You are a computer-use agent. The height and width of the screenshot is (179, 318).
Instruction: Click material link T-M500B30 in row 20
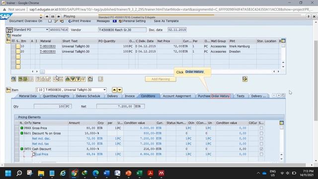pyautogui.click(x=48, y=52)
